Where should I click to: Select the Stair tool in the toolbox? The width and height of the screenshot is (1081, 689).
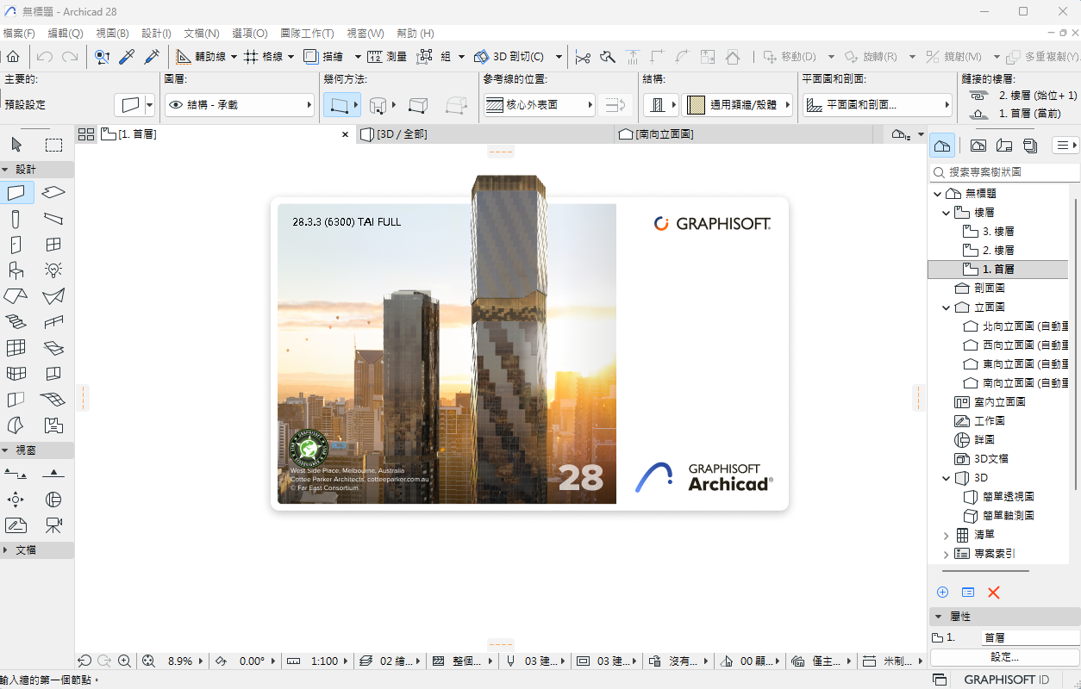tap(16, 322)
